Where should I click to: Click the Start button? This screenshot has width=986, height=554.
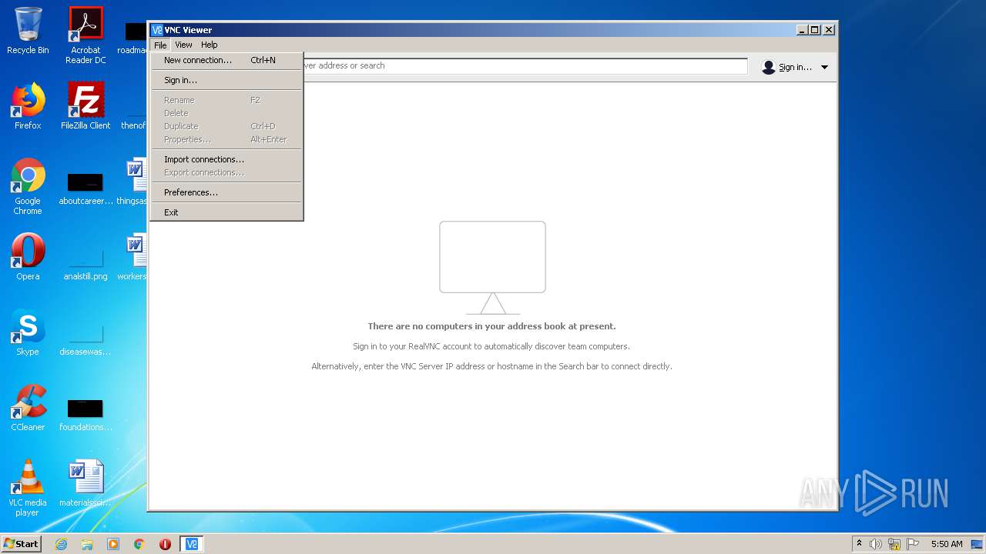21,544
